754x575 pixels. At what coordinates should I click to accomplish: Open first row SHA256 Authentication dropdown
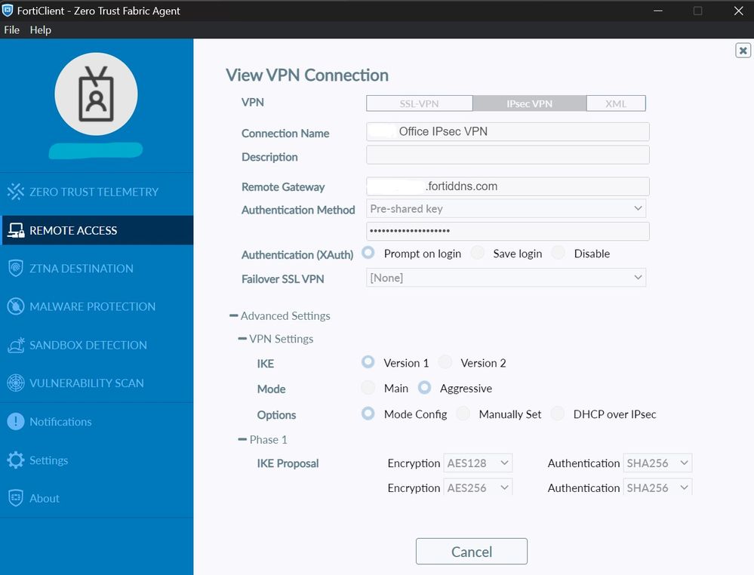[657, 463]
